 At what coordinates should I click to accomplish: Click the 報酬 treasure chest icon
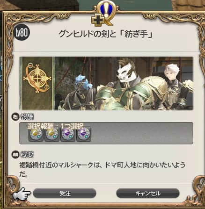[15, 116]
